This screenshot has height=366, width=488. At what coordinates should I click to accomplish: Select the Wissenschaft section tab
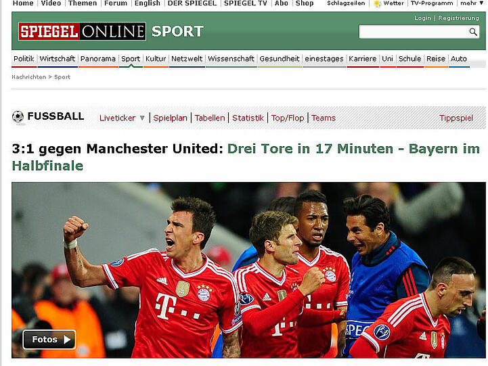(231, 59)
